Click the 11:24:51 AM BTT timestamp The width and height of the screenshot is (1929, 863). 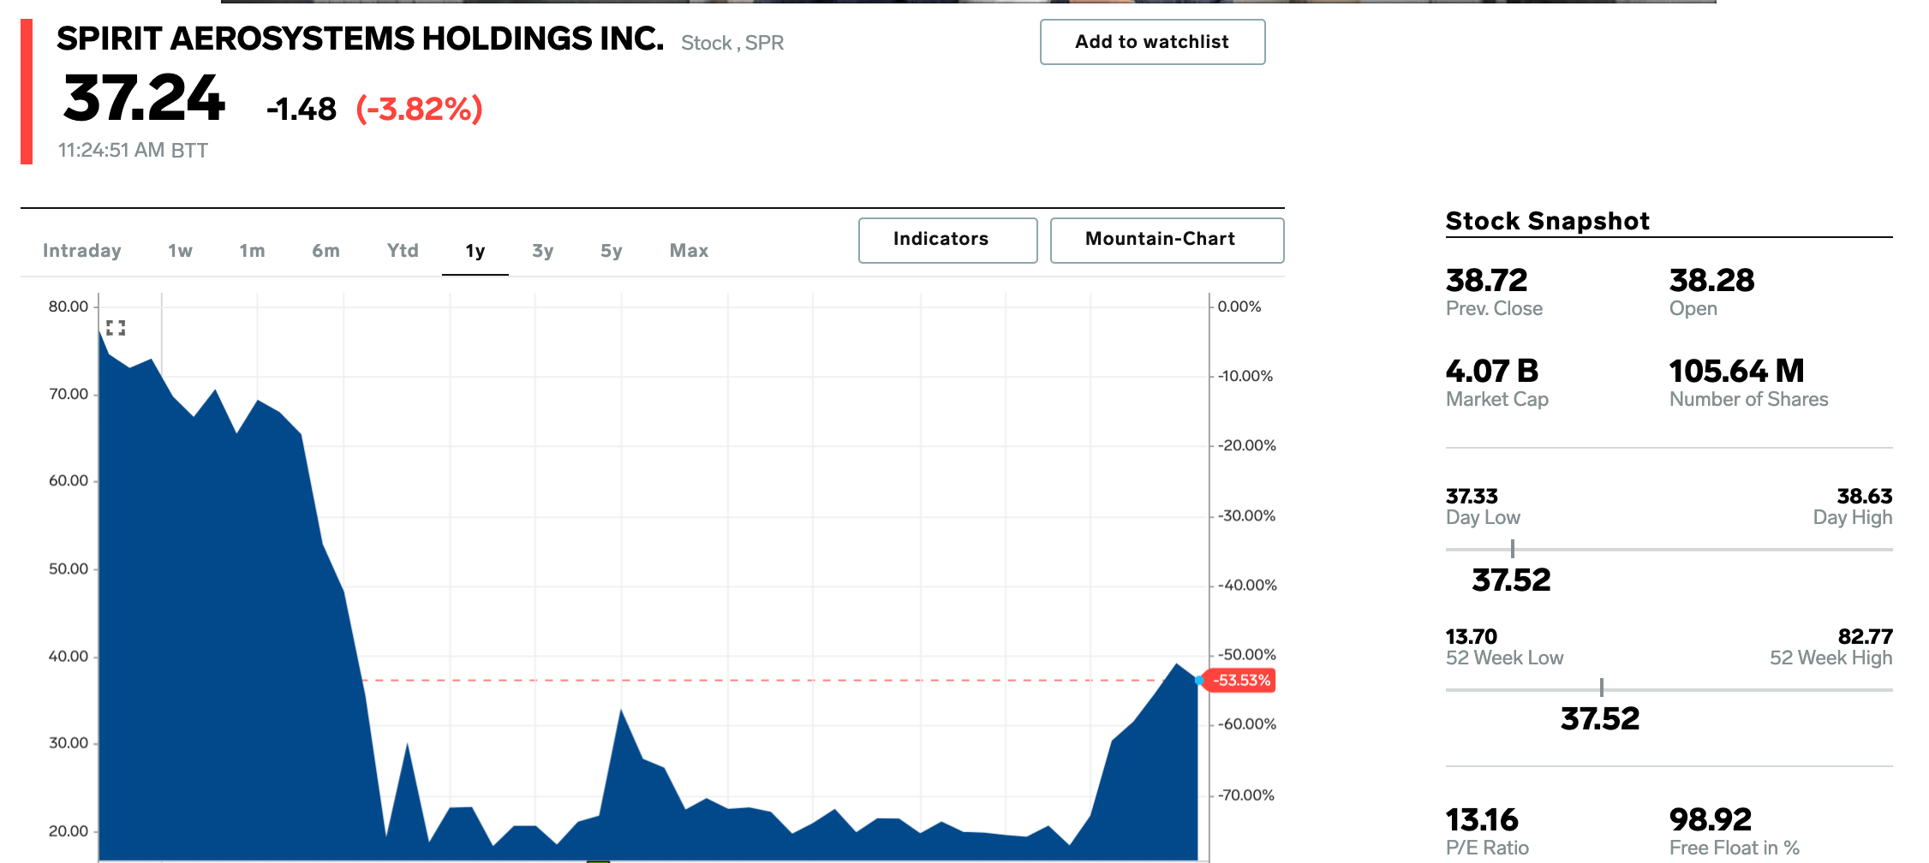[x=133, y=151]
